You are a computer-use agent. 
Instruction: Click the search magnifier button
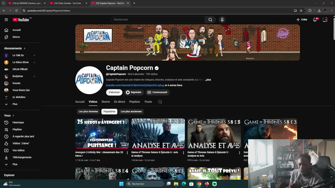coord(210,20)
